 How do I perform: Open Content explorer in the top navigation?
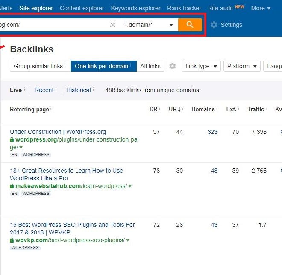82,8
